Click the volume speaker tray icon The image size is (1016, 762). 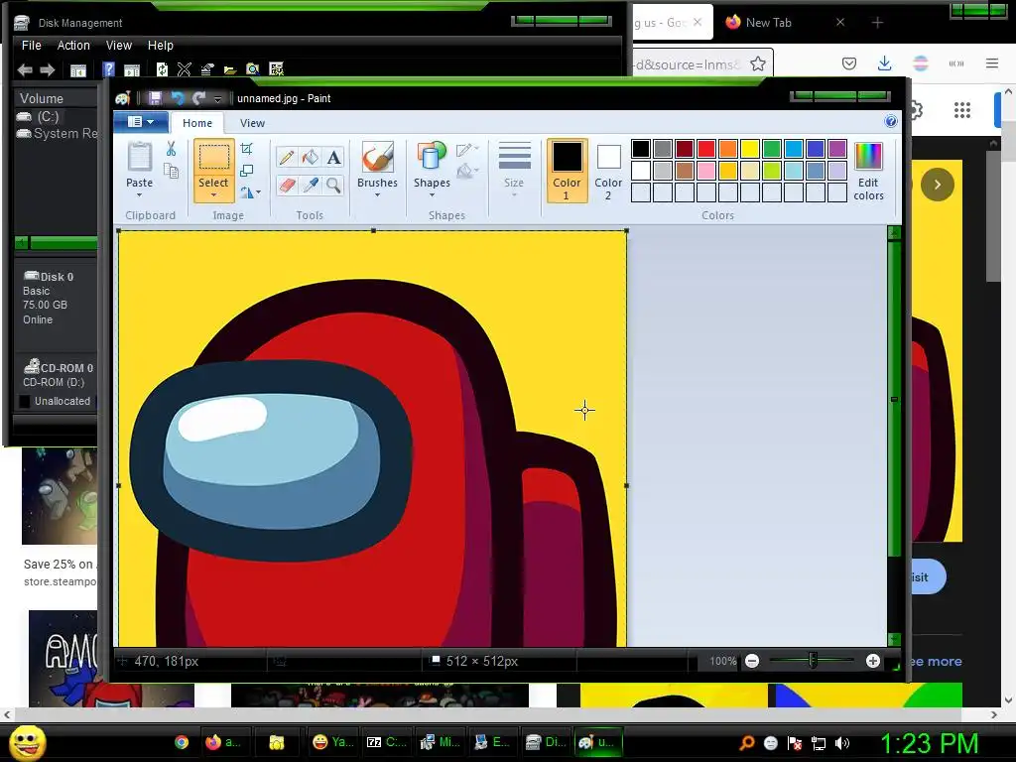click(x=842, y=743)
